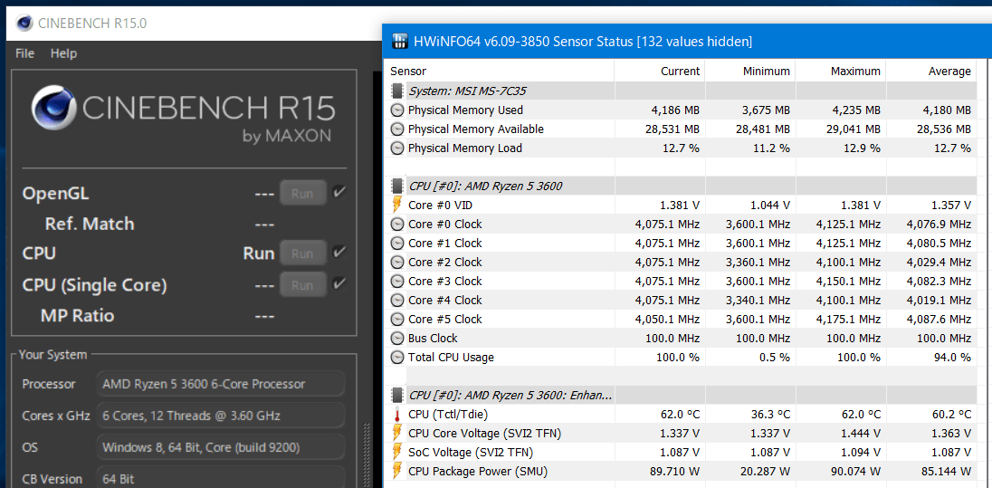Click the clock icon beside Core #4 Clock
Viewport: 992px width, 488px height.
397,300
